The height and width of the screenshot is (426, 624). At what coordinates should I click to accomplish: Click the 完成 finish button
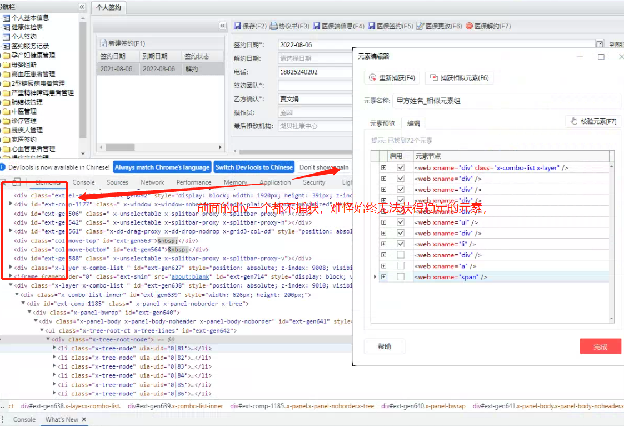[x=600, y=346]
